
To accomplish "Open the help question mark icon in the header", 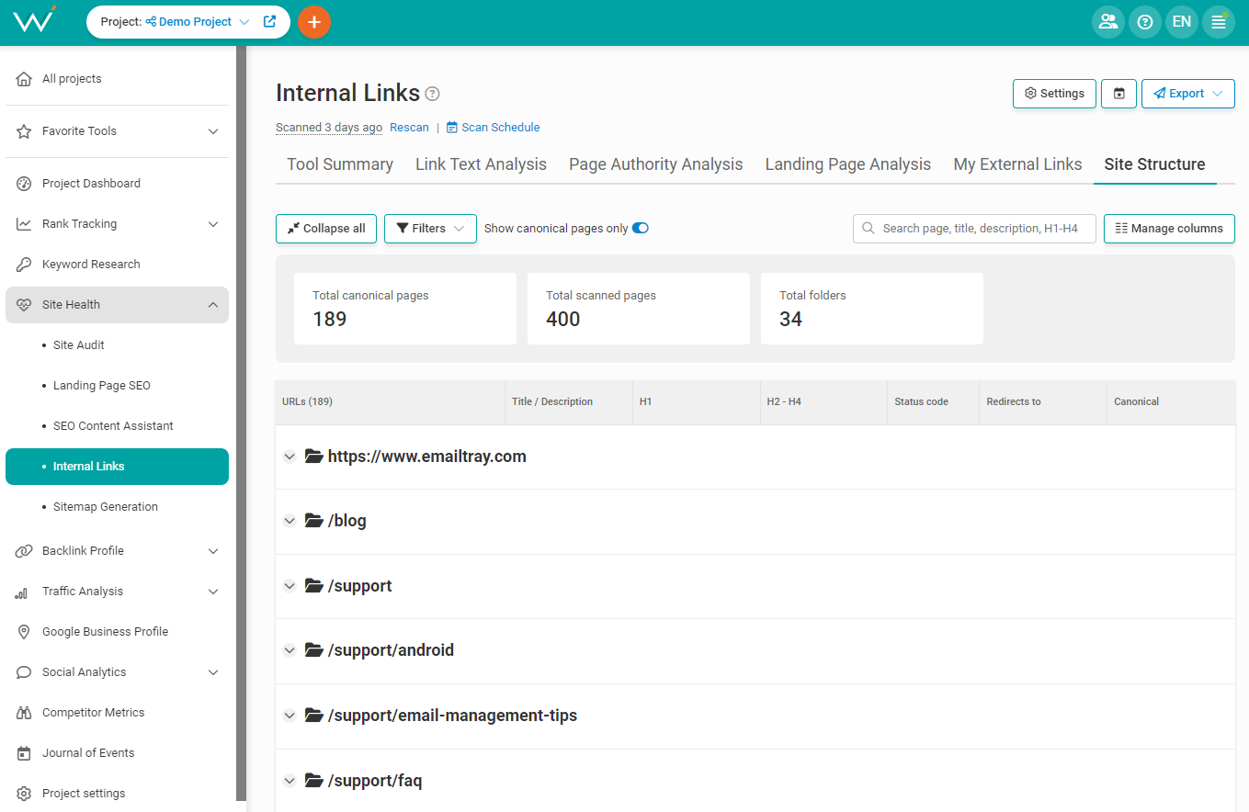I will point(1145,22).
